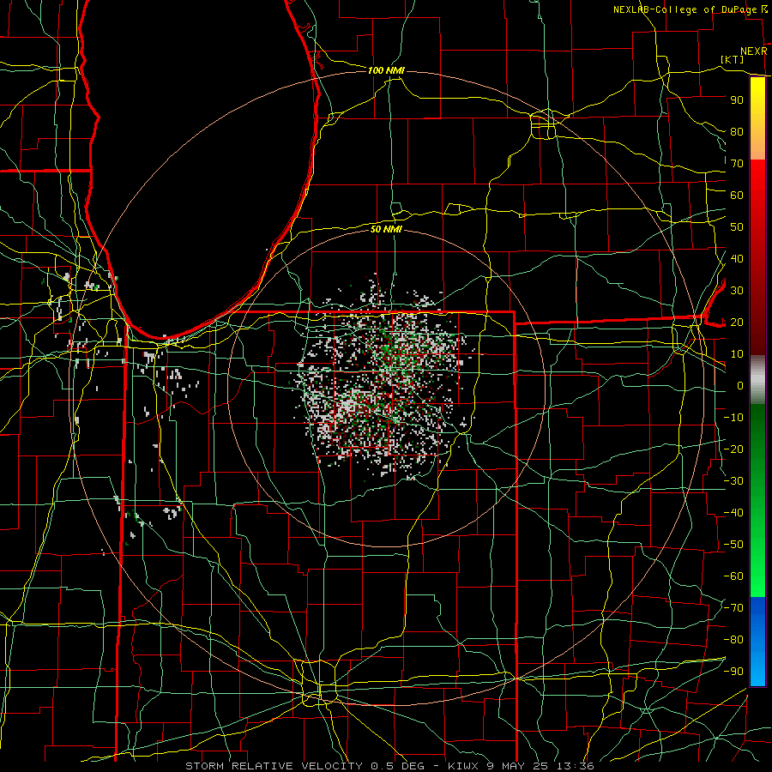Viewport: 772px width, 772px height.
Task: Select the 90 value on the velocity scale
Action: [737, 100]
